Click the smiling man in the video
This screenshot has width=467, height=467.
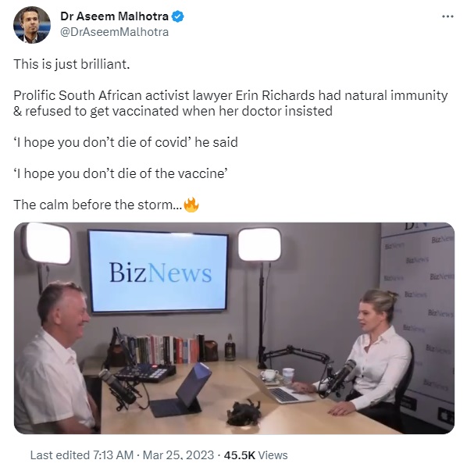pos(56,357)
